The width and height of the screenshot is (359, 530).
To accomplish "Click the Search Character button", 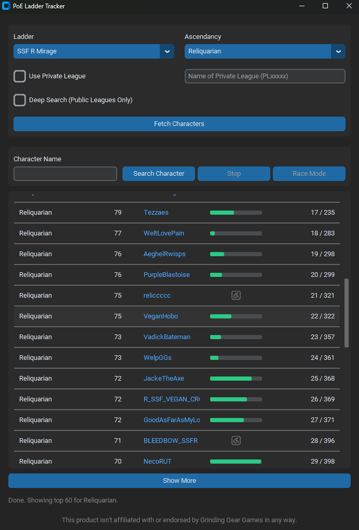I will pos(159,173).
